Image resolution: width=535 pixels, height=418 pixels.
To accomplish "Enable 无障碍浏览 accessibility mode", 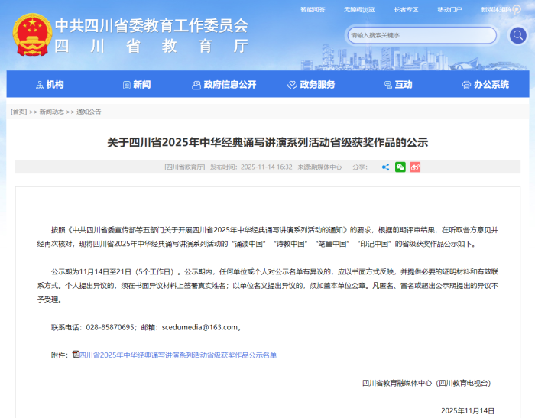I will click(x=358, y=10).
